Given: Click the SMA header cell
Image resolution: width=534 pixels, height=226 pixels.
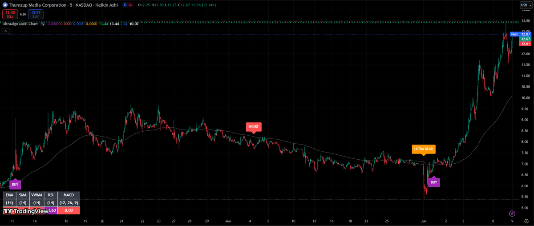Looking at the screenshot, I should point(23,195).
